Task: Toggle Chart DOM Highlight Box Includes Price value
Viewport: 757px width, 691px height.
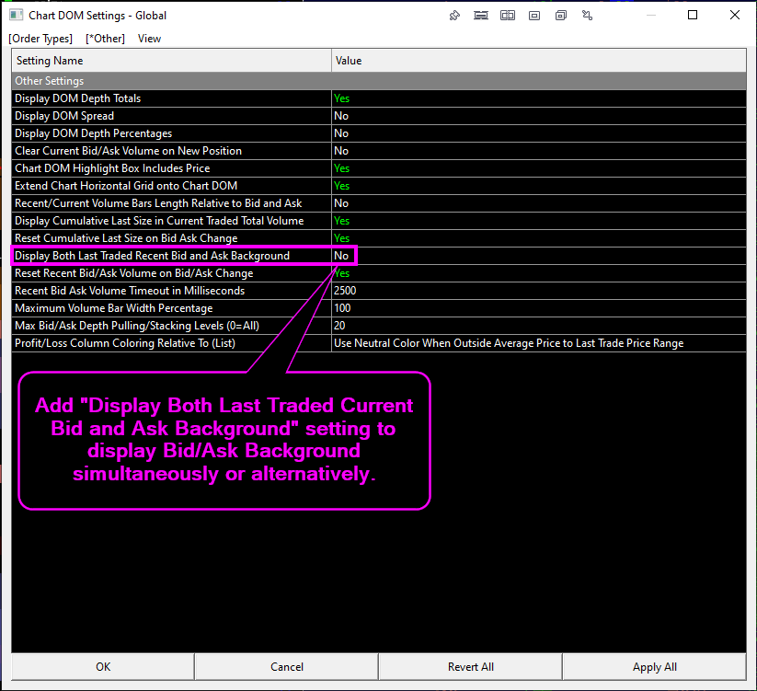Action: pos(539,168)
